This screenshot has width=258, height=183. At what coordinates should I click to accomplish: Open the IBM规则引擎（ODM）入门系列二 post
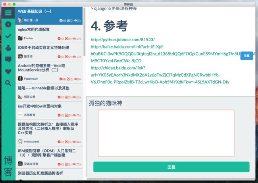tap(47, 153)
